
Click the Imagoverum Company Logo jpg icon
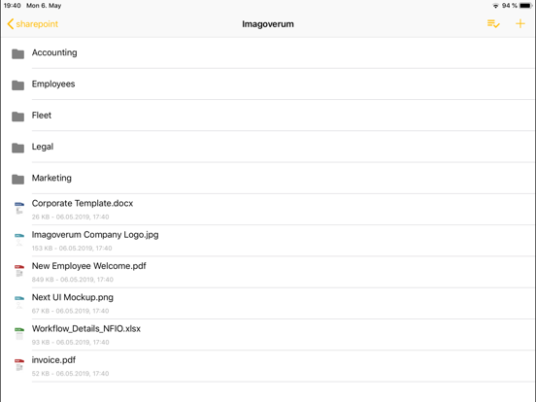[x=19, y=240]
